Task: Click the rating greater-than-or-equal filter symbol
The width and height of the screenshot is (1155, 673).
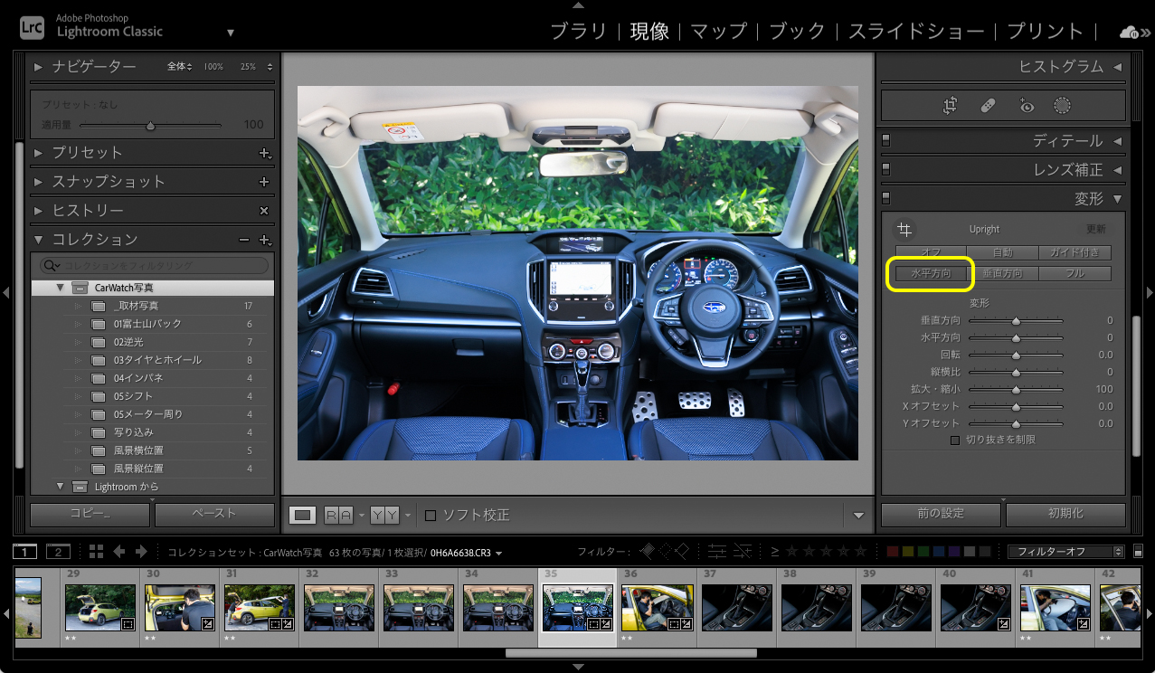Action: coord(775,551)
